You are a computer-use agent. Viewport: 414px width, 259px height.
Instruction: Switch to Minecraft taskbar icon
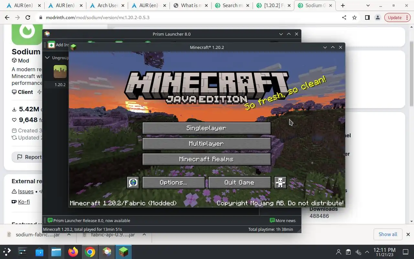pos(123,252)
